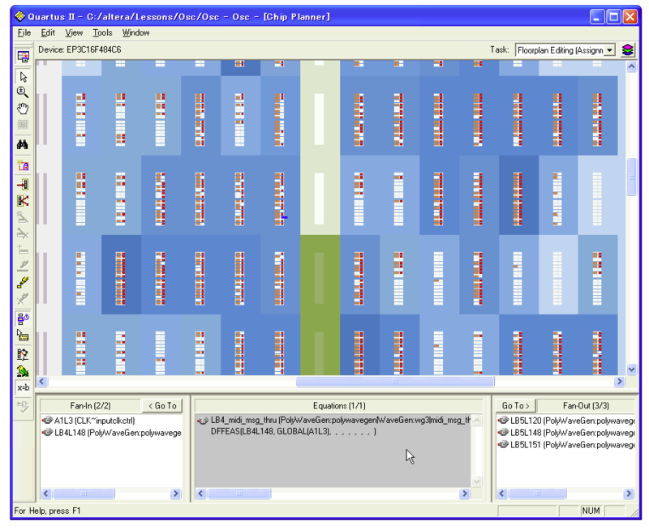Viewport: 649px width, 530px height.
Task: Click chip view scroll up arrow
Action: (x=631, y=66)
